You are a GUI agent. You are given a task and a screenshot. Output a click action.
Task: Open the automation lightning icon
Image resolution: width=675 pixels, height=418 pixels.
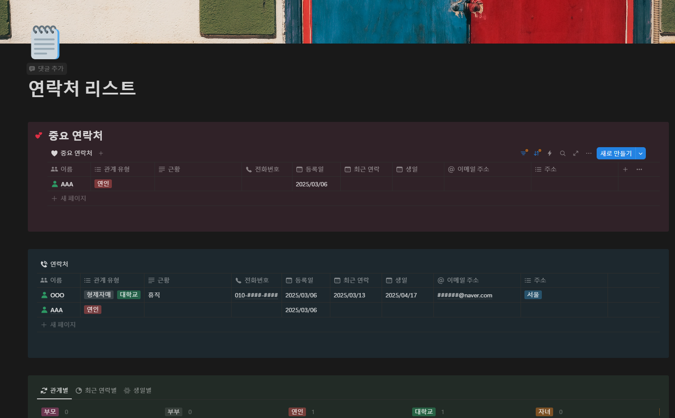(550, 153)
